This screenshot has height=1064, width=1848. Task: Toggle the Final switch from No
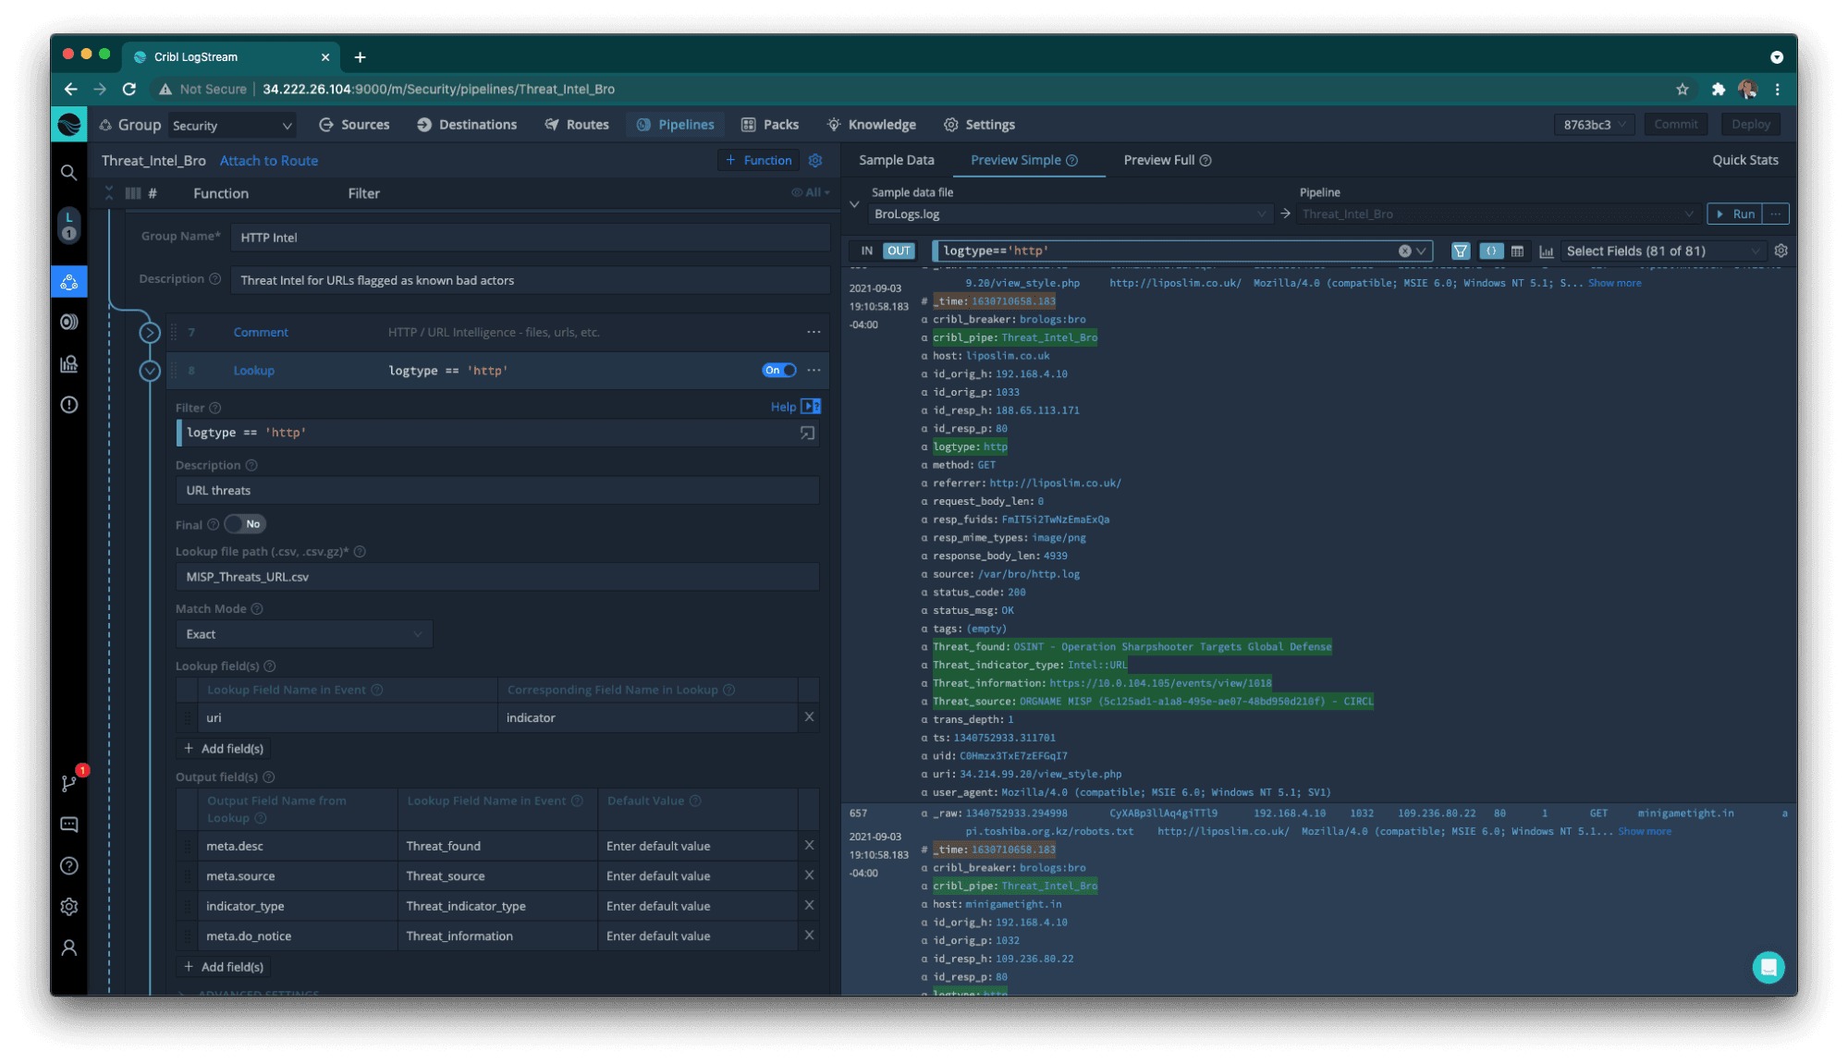245,524
